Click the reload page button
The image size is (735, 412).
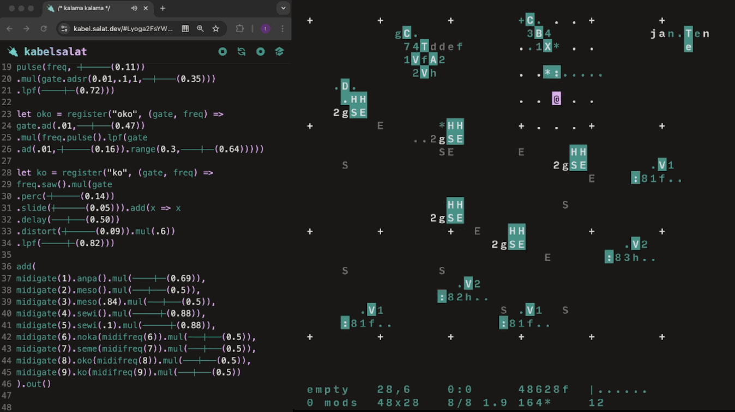coord(44,29)
